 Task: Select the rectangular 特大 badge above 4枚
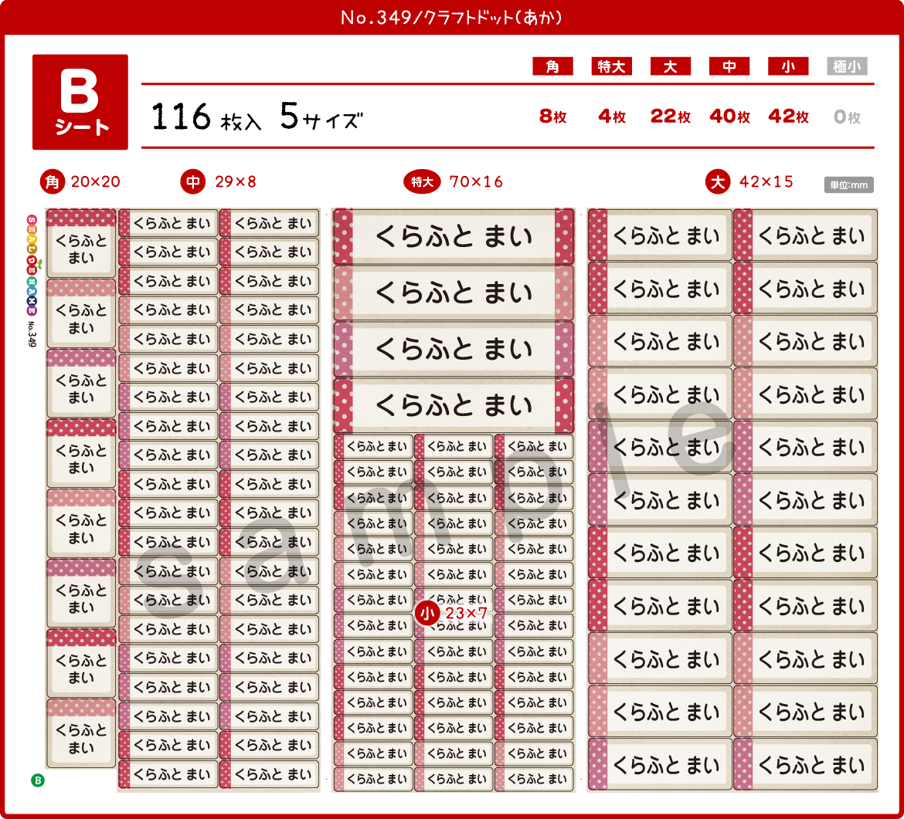[x=611, y=66]
